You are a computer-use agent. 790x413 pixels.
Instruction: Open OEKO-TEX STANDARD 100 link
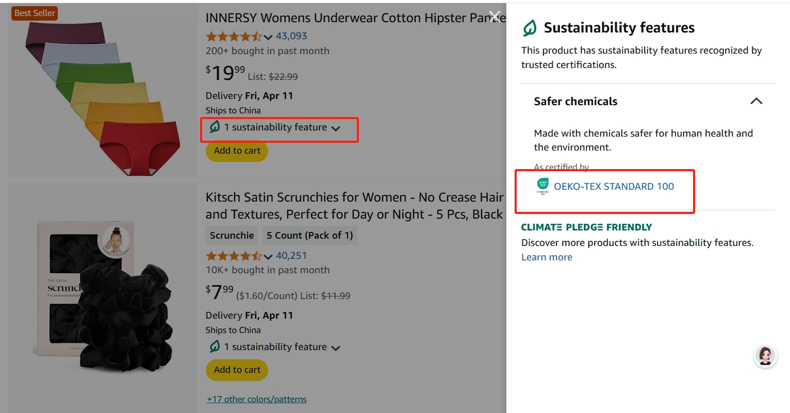pyautogui.click(x=614, y=187)
